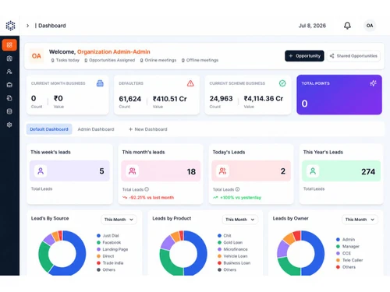Toggle CCE legend entry
The width and height of the screenshot is (390, 292).
pyautogui.click(x=343, y=253)
